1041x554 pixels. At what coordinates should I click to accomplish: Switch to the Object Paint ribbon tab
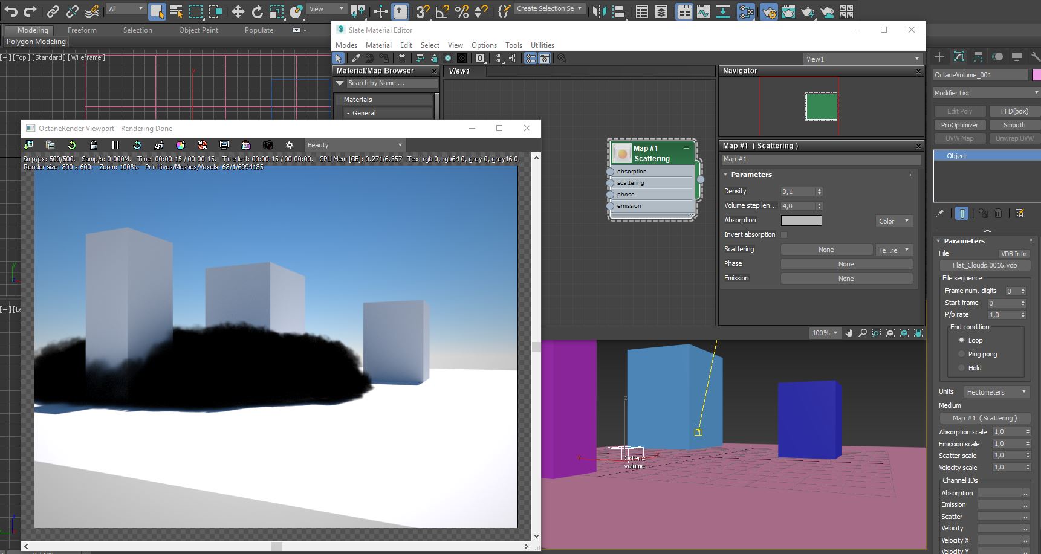click(x=198, y=30)
